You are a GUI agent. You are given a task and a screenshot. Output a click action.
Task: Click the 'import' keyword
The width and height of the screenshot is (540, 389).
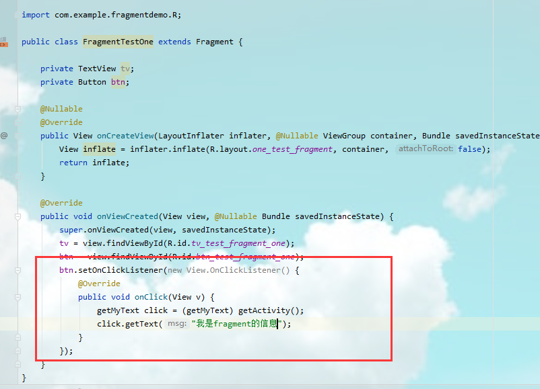pyautogui.click(x=36, y=15)
